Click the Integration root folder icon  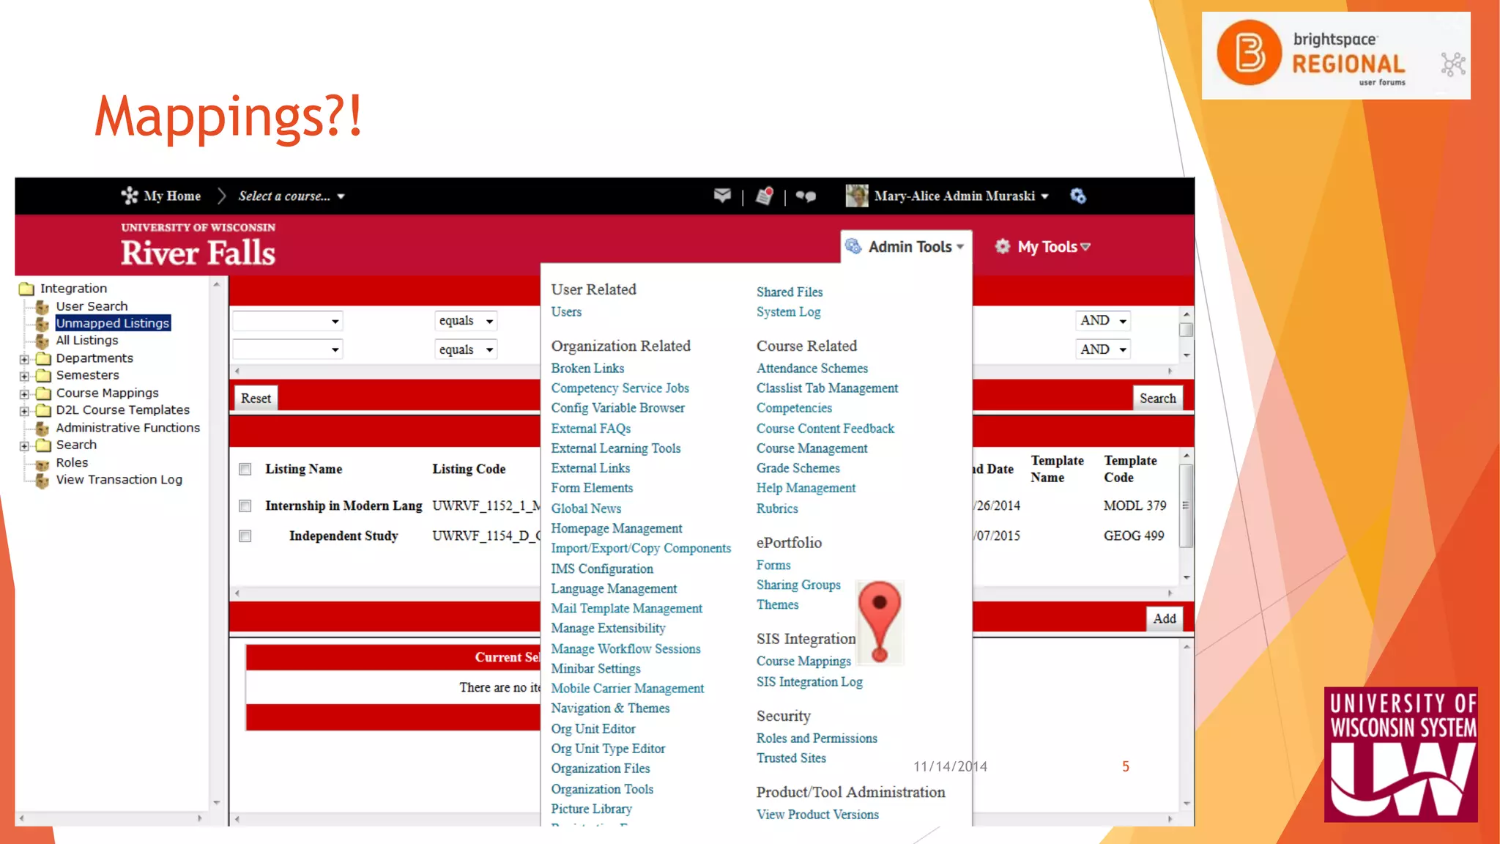(x=27, y=289)
